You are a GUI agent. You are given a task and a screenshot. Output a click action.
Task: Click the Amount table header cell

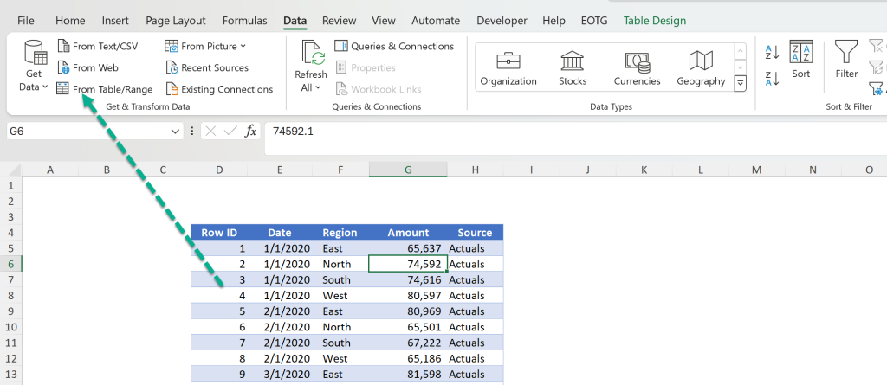pos(408,233)
